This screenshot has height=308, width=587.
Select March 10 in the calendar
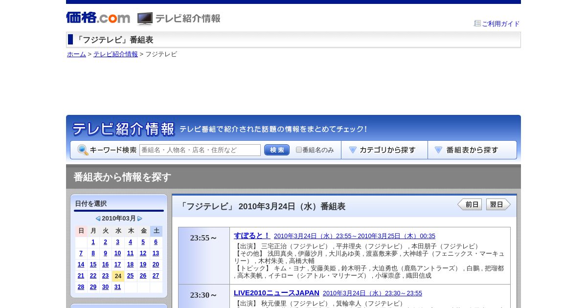(x=117, y=253)
